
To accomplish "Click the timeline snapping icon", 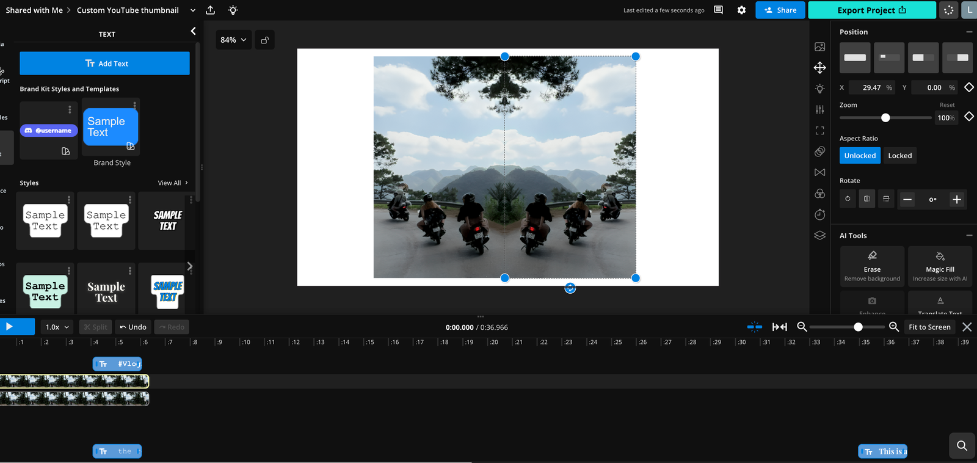I will pos(755,327).
